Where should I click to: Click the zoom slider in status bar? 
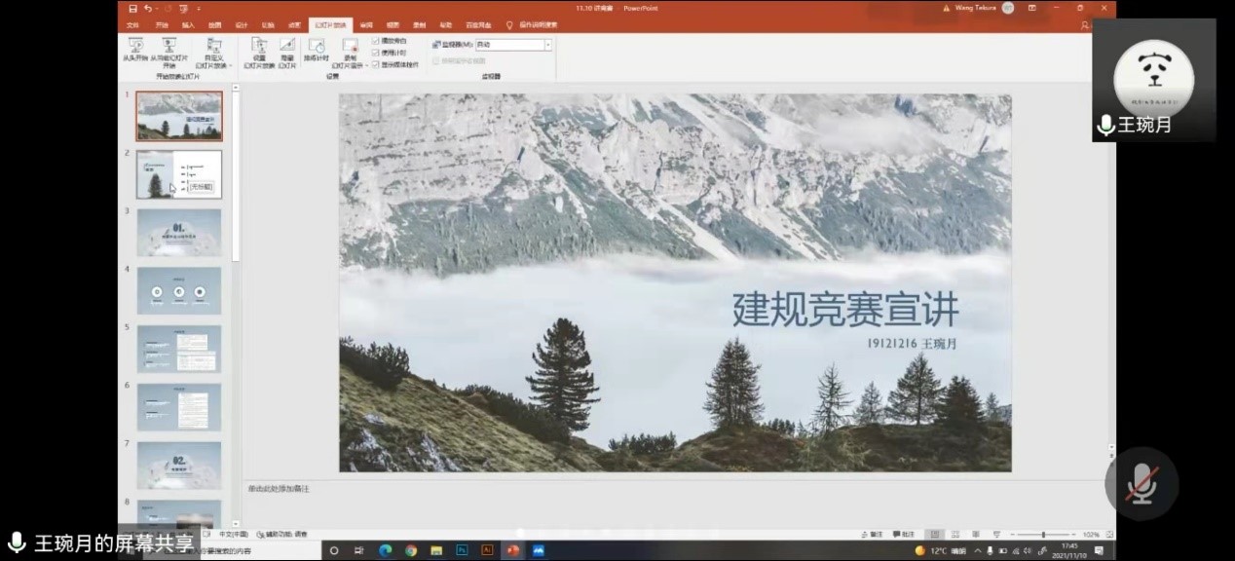1043,535
